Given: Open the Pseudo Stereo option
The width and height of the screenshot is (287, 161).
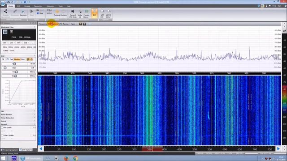Looking at the screenshot, I should [x=87, y=14].
